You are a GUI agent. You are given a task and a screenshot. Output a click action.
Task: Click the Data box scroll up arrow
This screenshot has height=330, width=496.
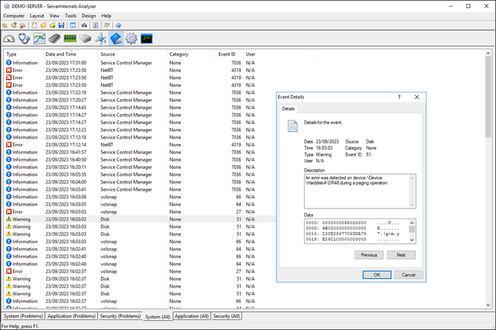(x=412, y=222)
